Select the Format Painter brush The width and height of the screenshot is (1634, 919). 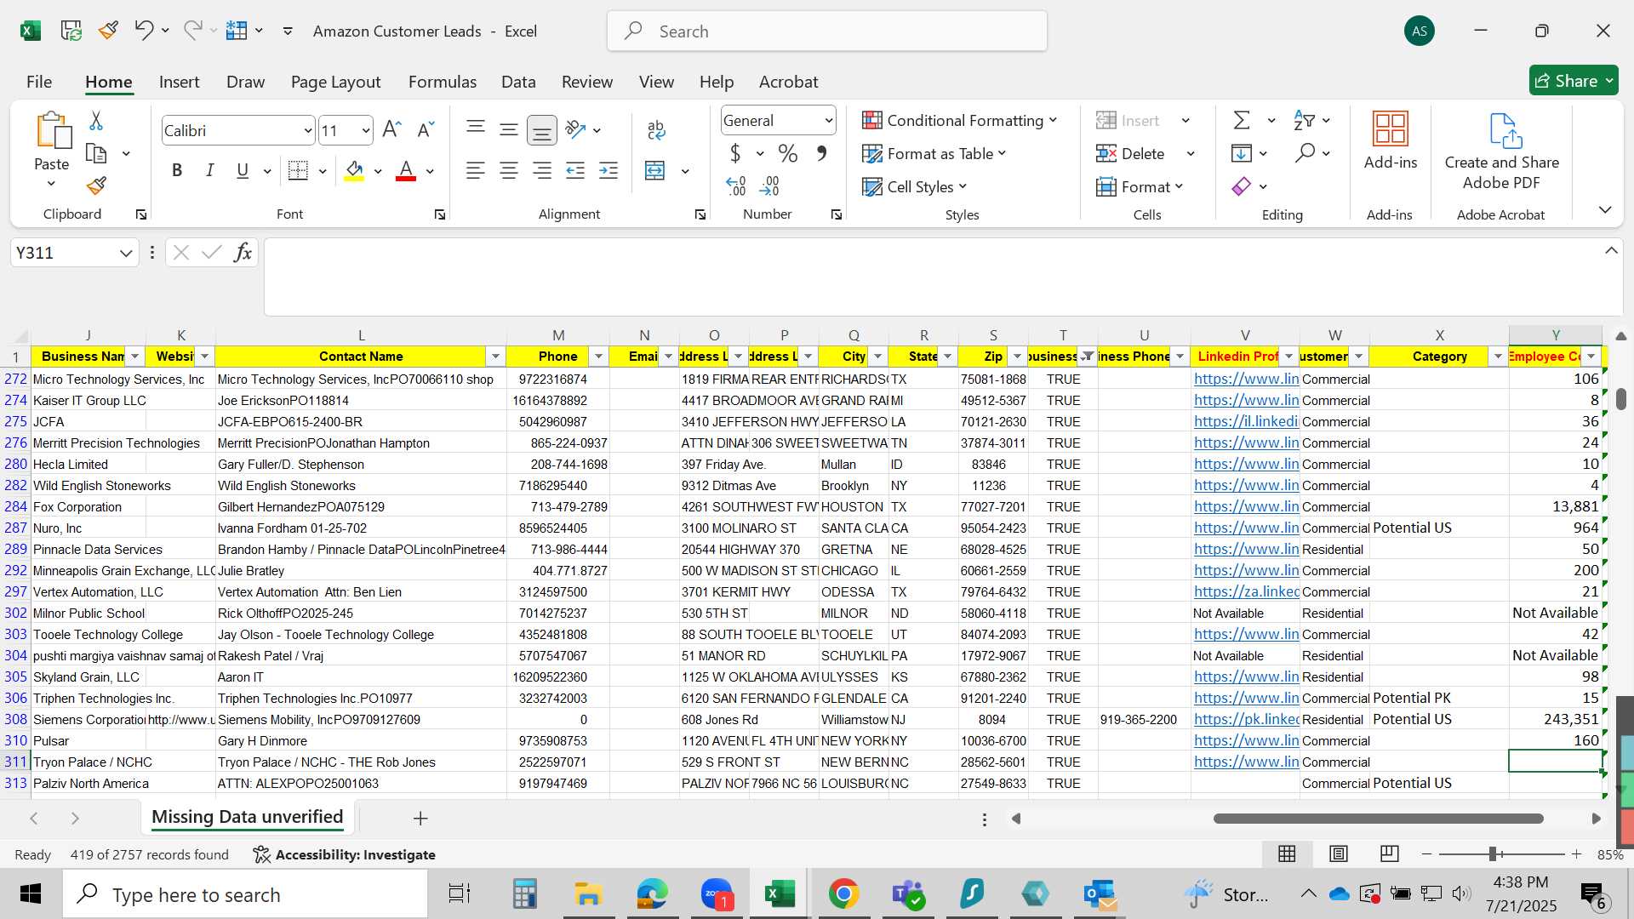point(96,186)
